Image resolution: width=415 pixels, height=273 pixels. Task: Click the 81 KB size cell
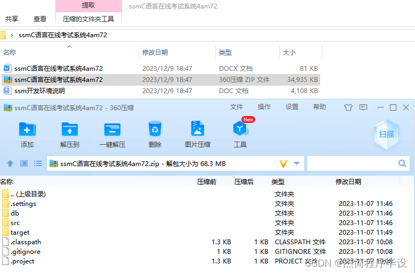coord(308,69)
